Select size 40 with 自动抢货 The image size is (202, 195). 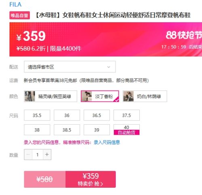(126, 130)
